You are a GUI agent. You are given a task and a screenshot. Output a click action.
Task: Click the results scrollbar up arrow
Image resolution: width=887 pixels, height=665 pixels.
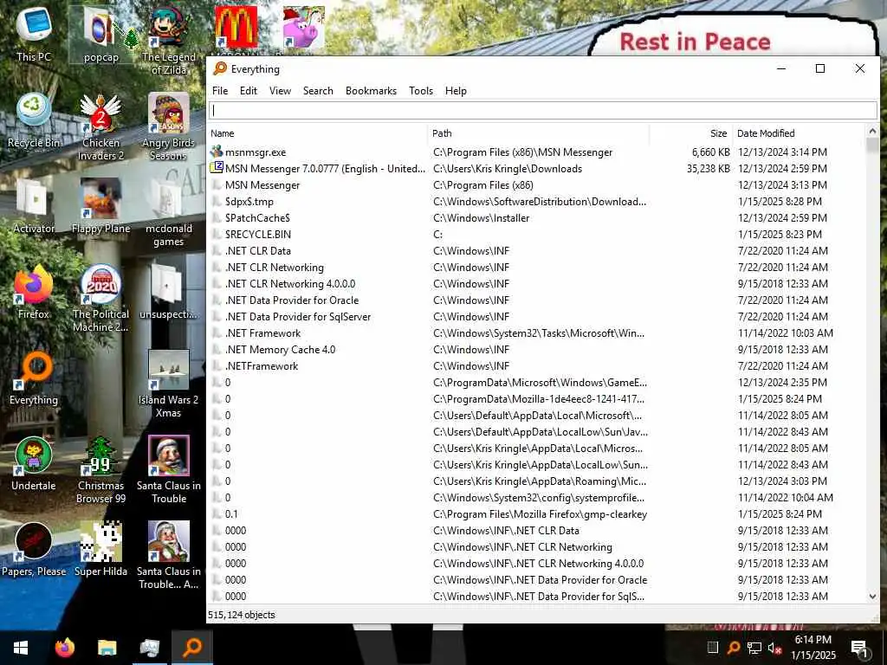tap(872, 132)
